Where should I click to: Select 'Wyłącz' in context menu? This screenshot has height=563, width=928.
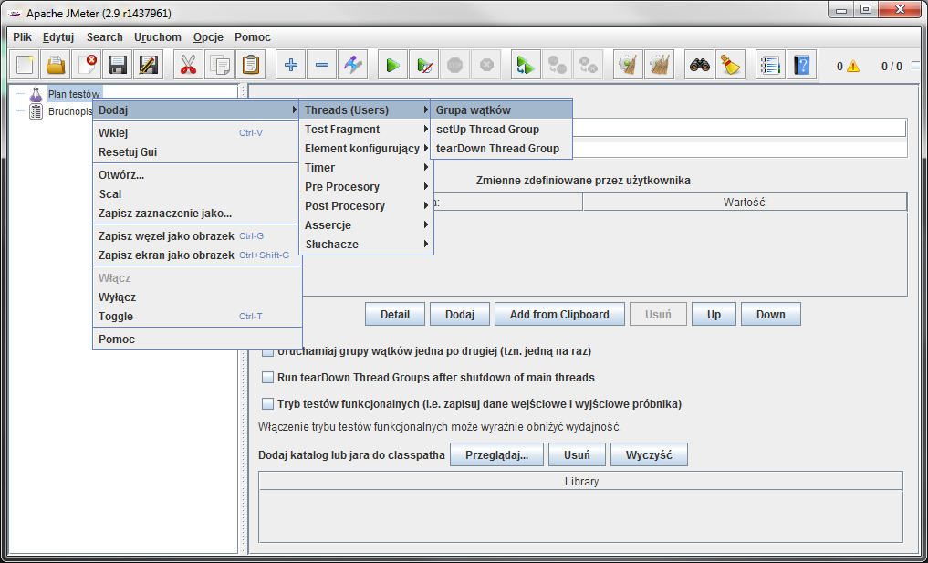click(x=197, y=297)
